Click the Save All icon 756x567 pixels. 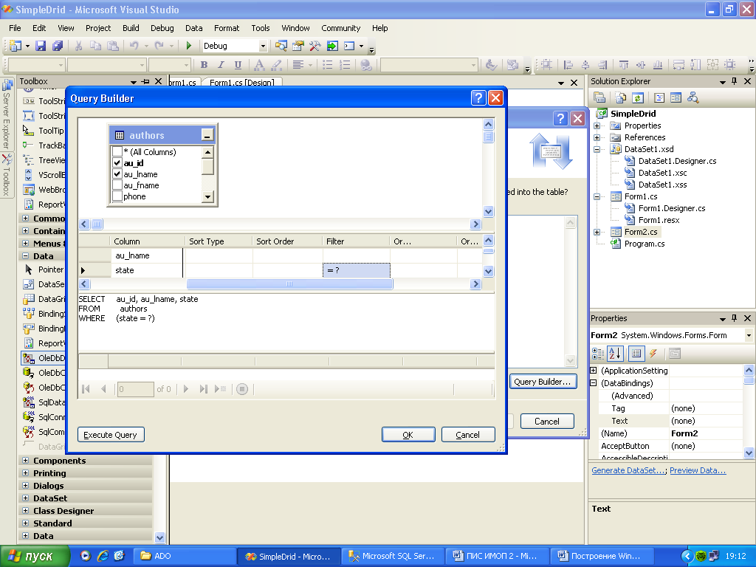(58, 46)
